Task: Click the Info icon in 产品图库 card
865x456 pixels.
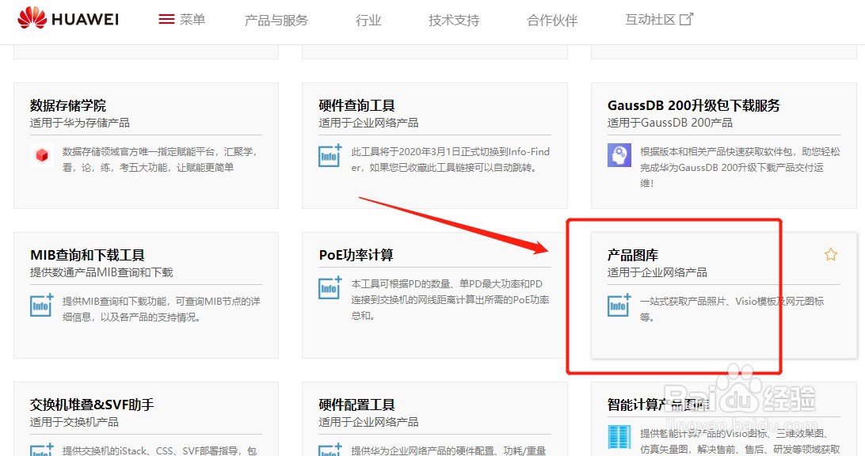Action: point(619,305)
